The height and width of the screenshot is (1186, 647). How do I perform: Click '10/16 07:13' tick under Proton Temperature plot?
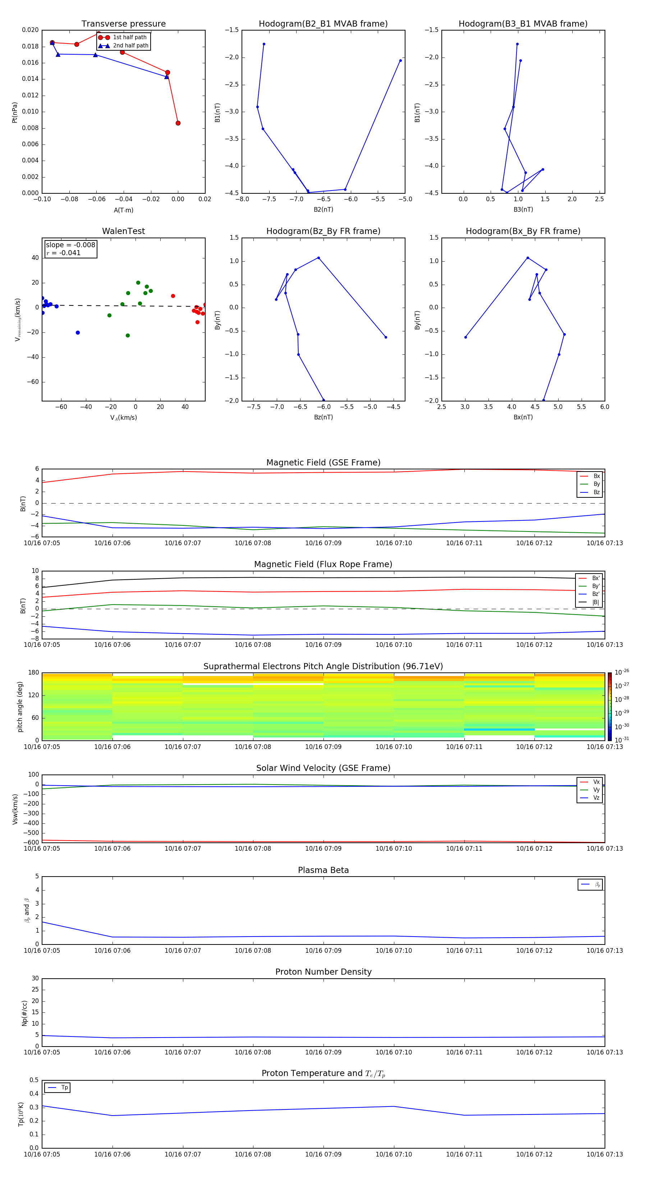coord(605,1154)
